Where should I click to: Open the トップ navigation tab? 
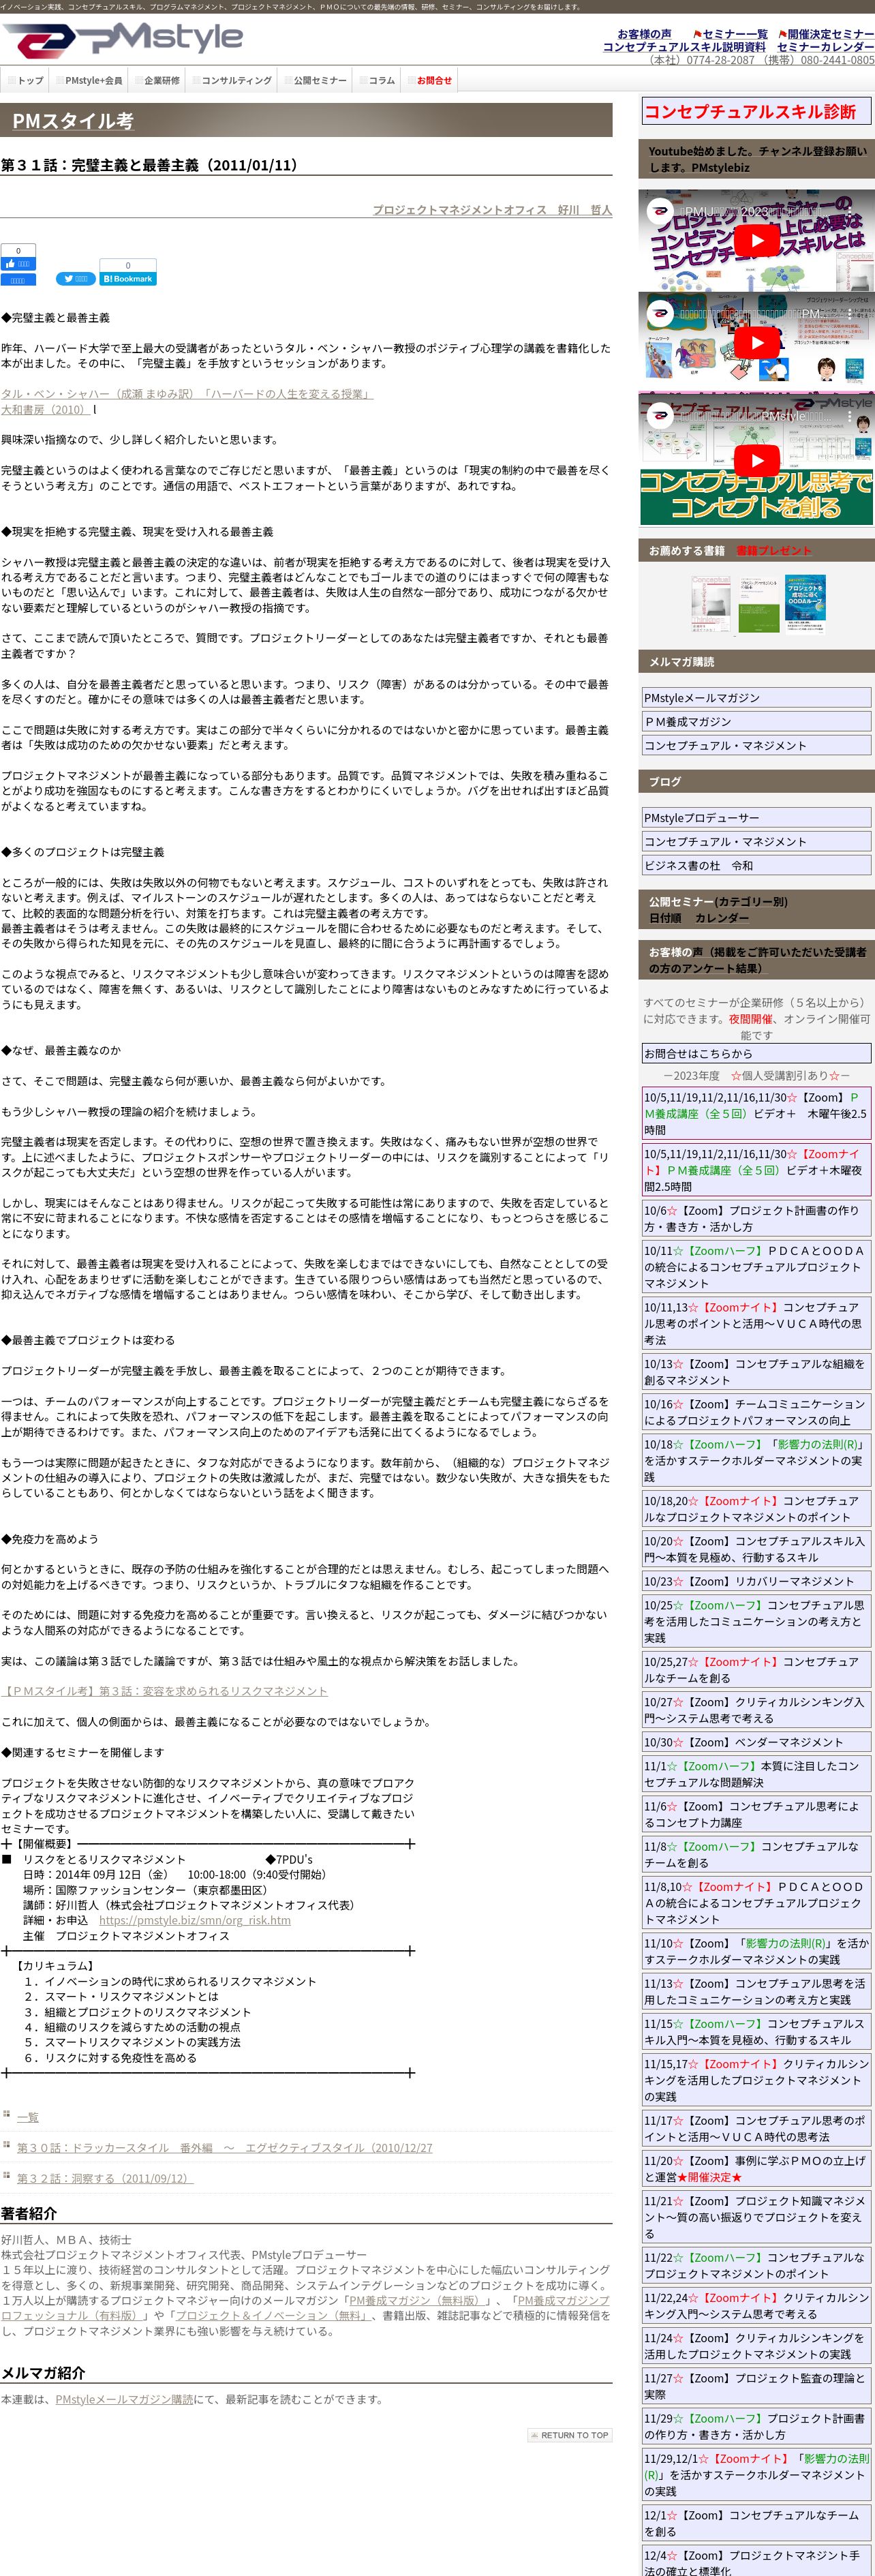(x=26, y=80)
